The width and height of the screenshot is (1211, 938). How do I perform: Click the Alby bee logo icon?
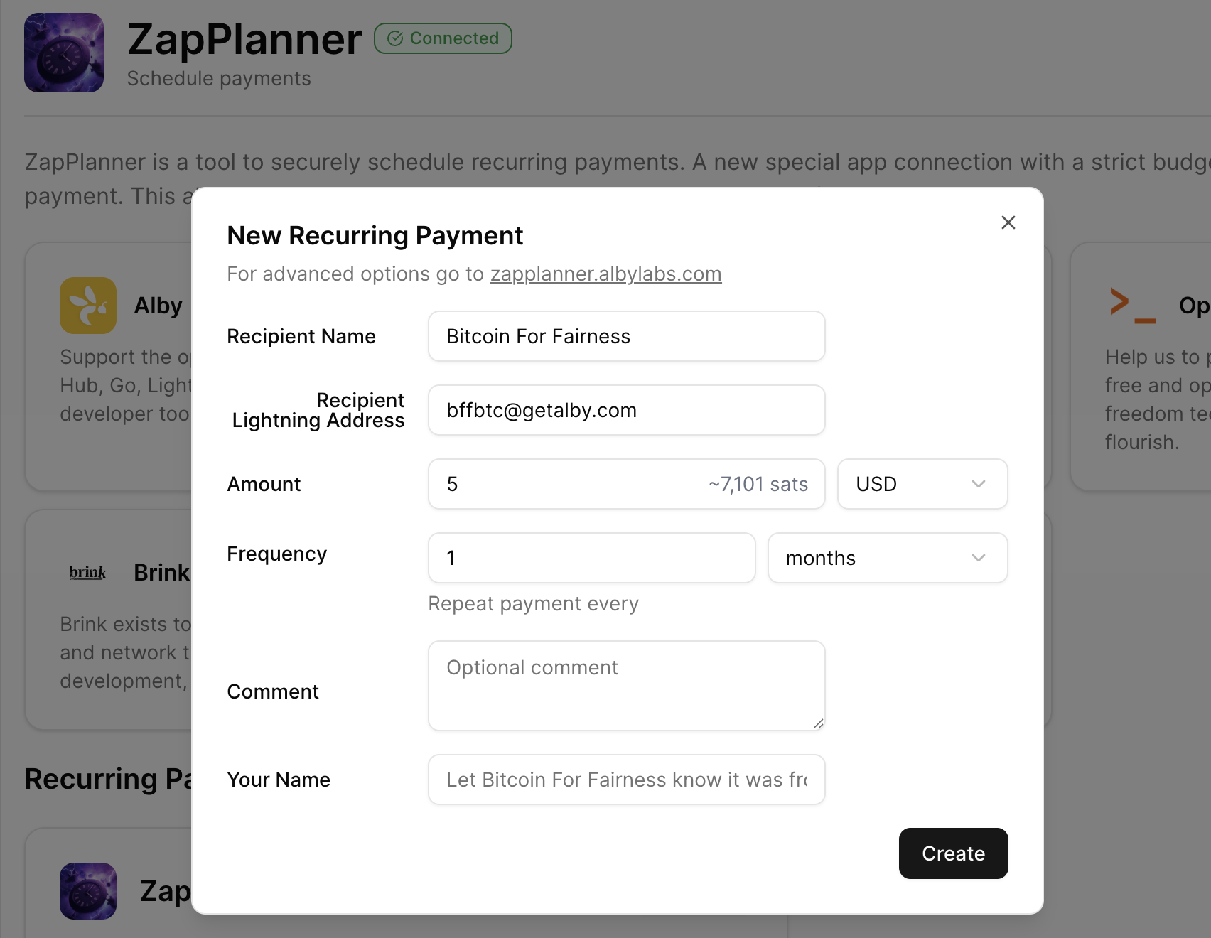click(x=88, y=306)
